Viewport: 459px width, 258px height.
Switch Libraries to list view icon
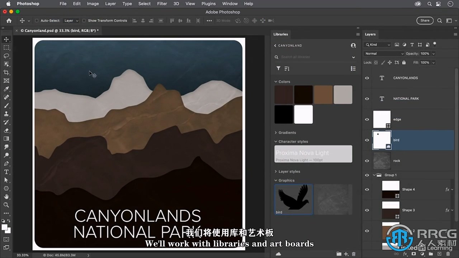click(x=353, y=68)
